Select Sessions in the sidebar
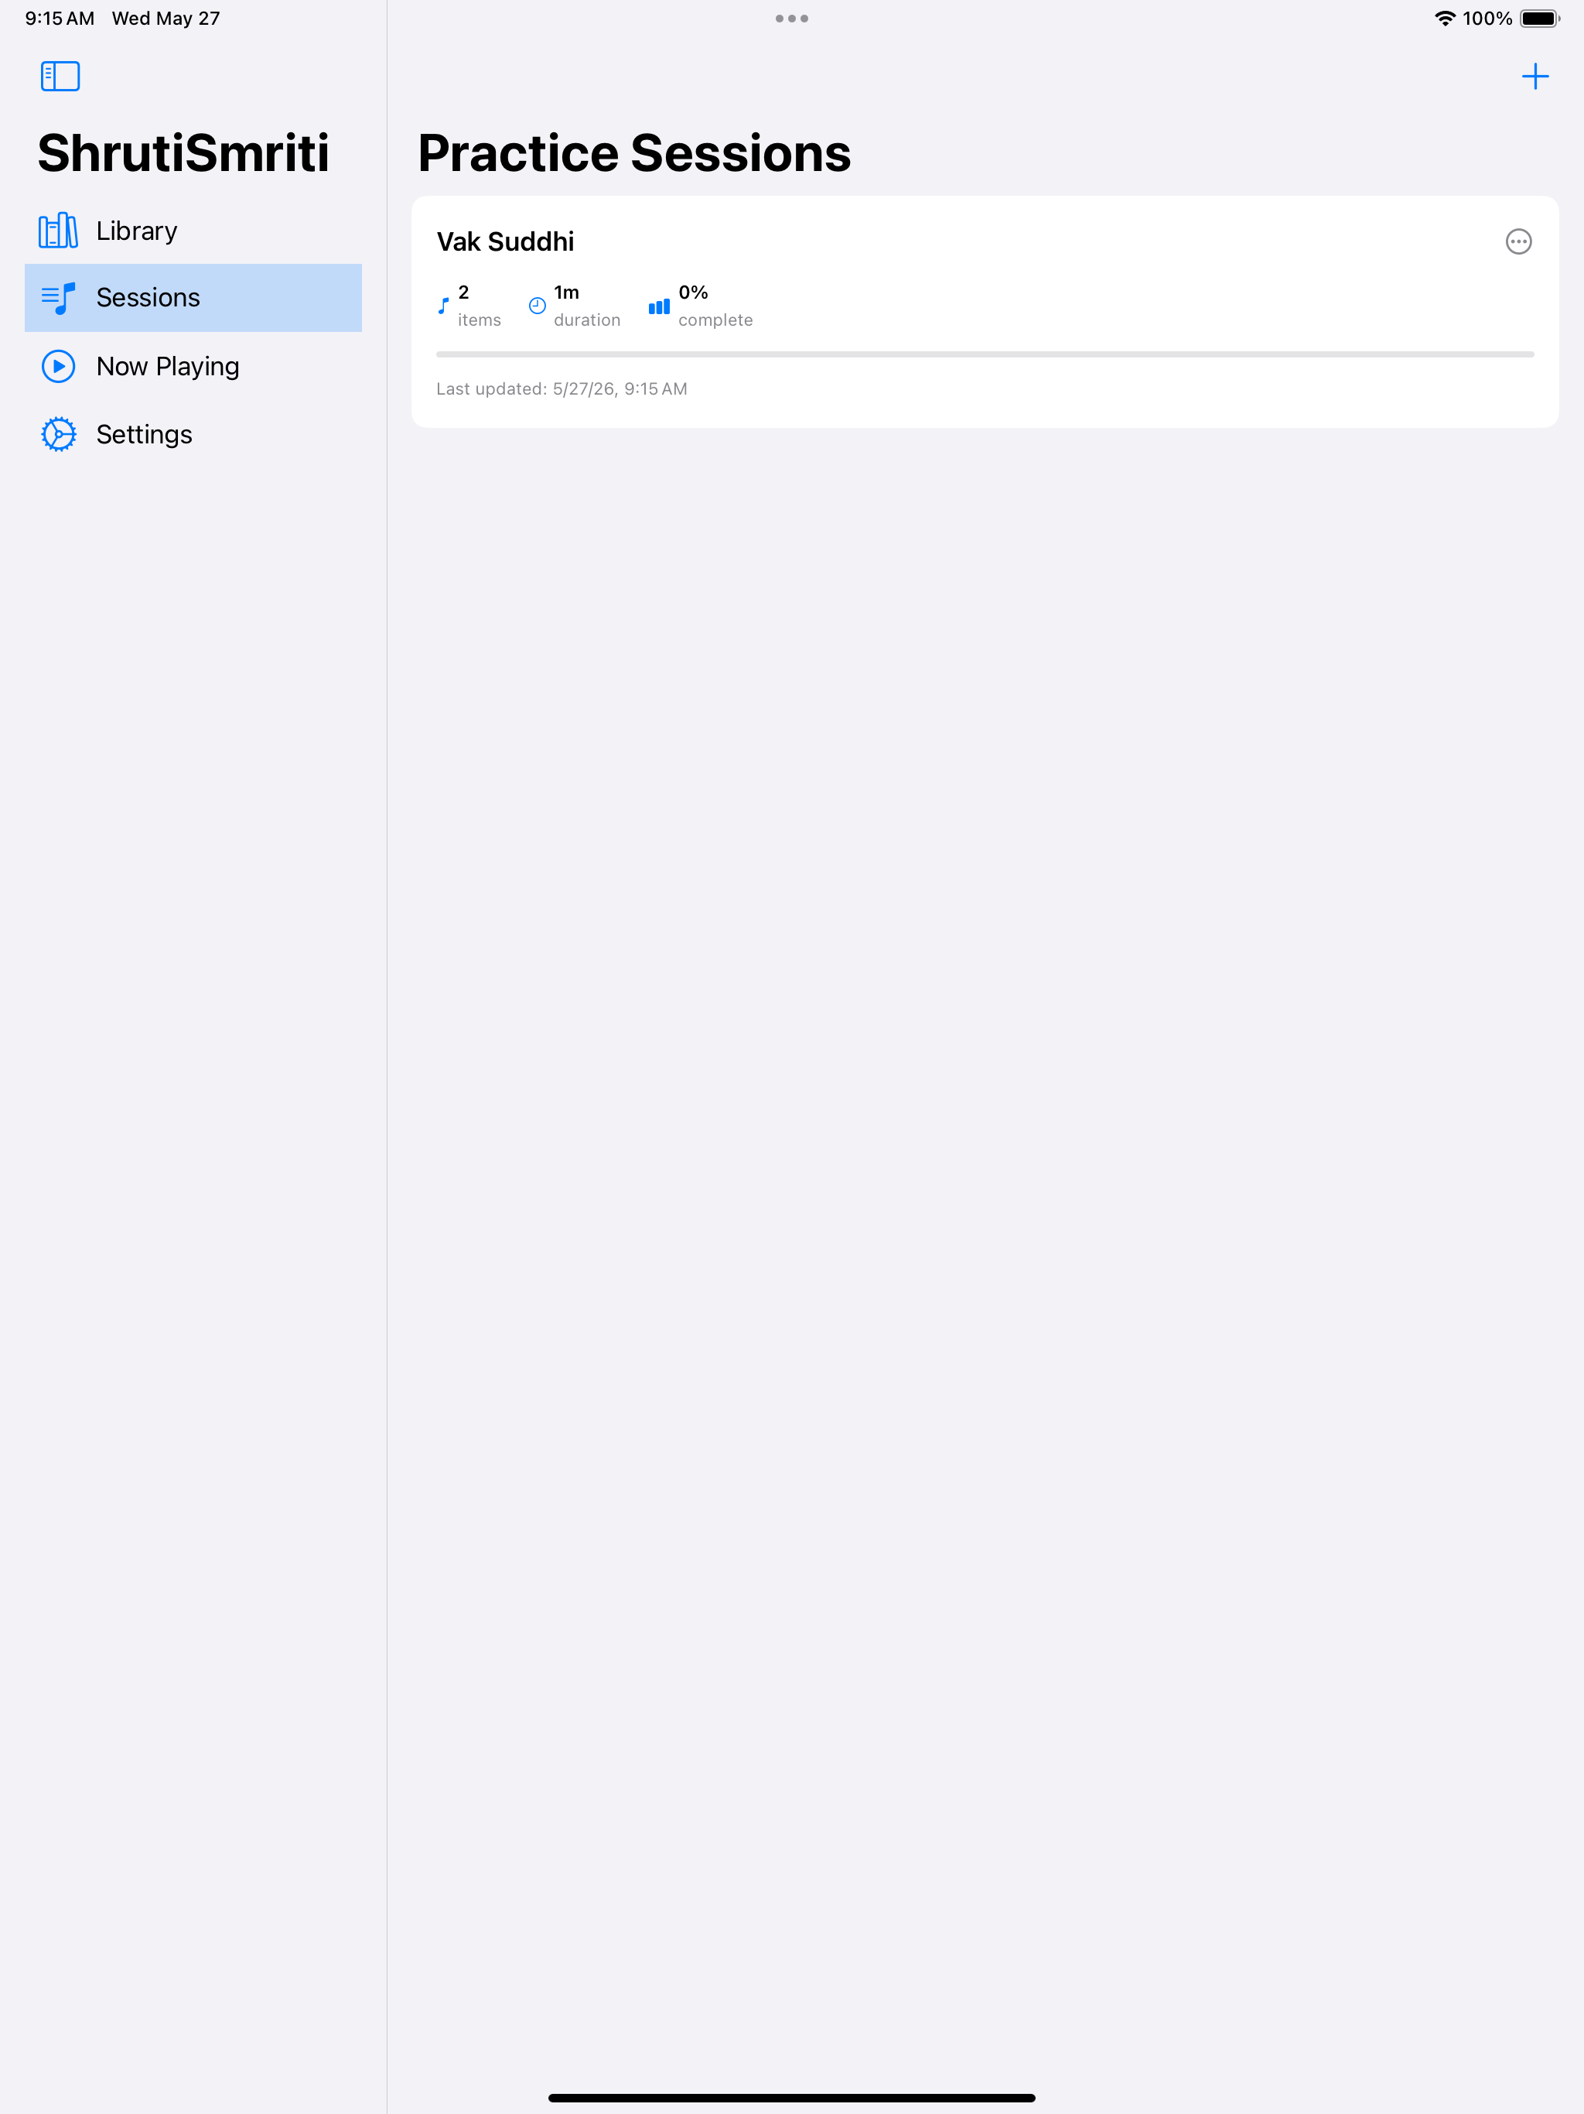The width and height of the screenshot is (1584, 2114). (x=193, y=298)
